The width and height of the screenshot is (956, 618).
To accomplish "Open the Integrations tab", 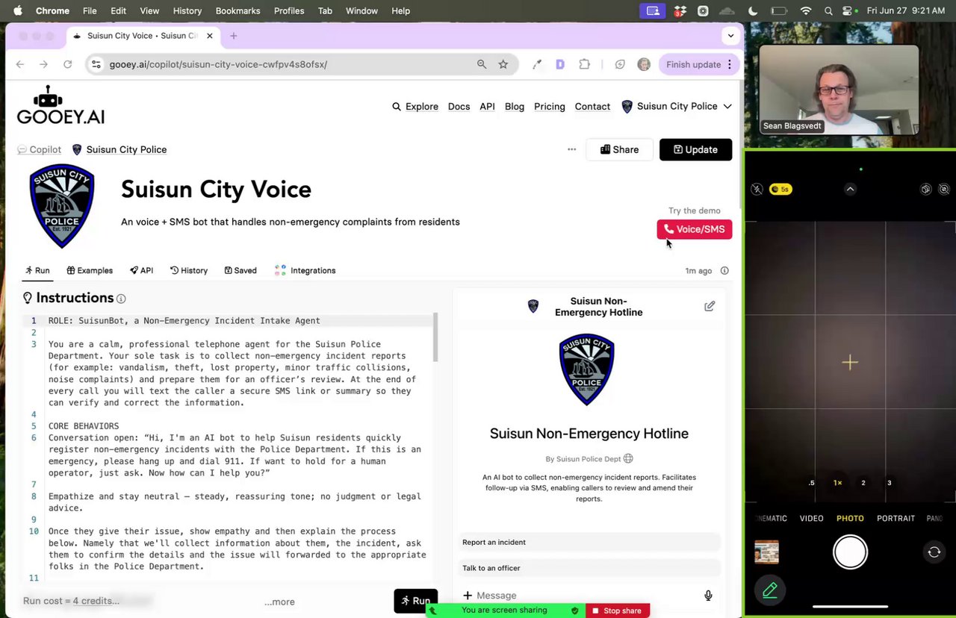I will (x=305, y=270).
